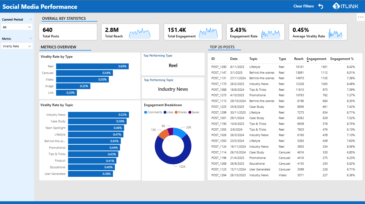The image size is (365, 204).
Task: Open the More options ellipsis menu
Action: 361,17
